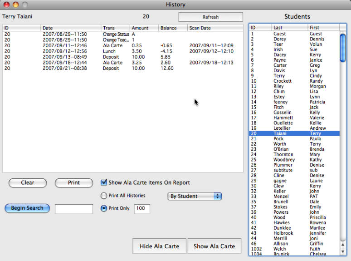
Task: Click the students list scrollbar thumb
Action: click(343, 48)
